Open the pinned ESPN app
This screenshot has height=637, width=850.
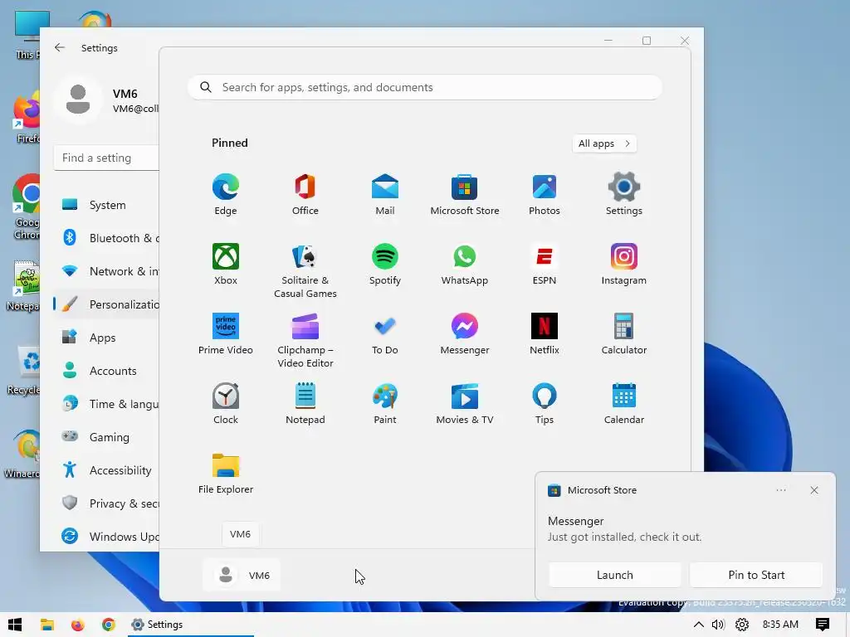pyautogui.click(x=545, y=265)
